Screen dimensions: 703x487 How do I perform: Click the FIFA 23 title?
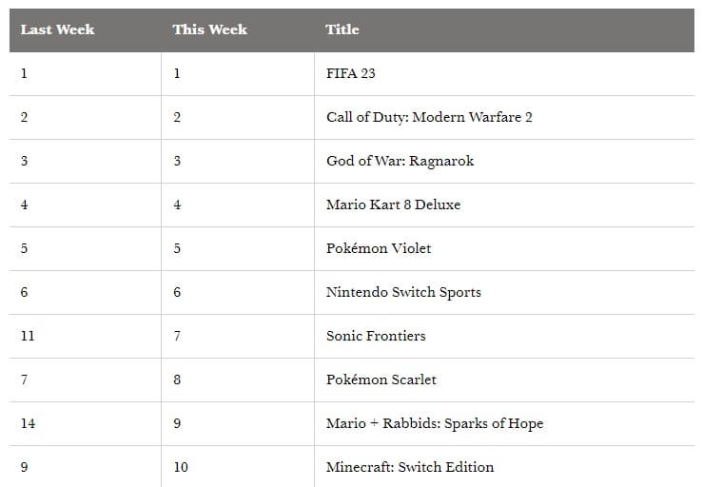[351, 73]
